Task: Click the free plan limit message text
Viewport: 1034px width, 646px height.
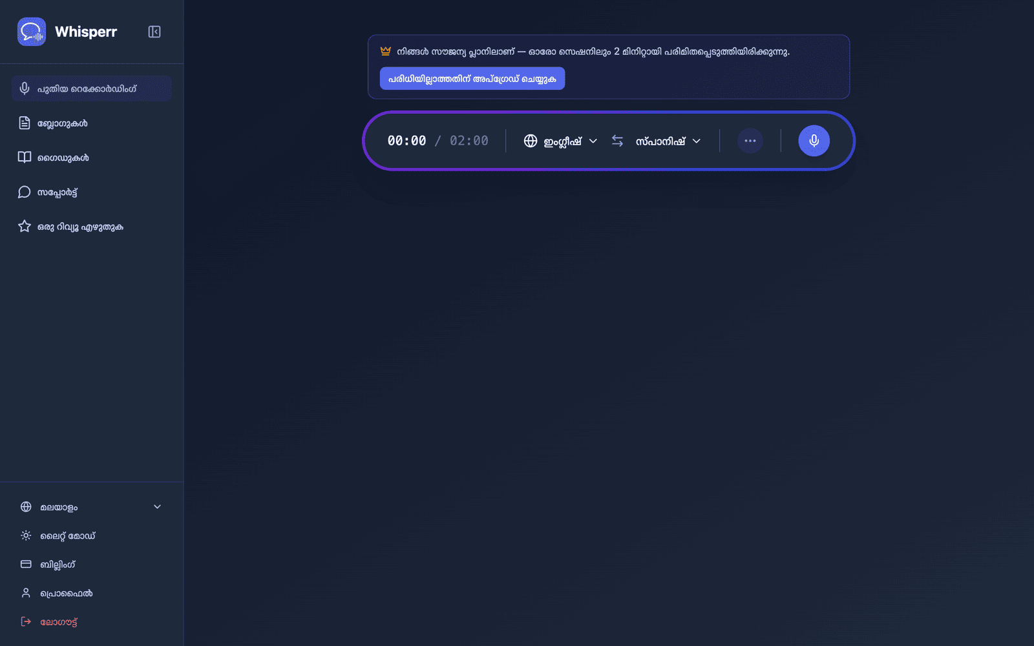Action: [593, 52]
